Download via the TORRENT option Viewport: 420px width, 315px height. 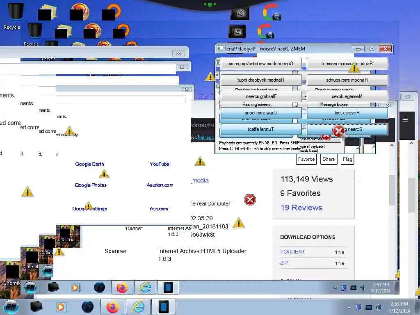pos(292,252)
